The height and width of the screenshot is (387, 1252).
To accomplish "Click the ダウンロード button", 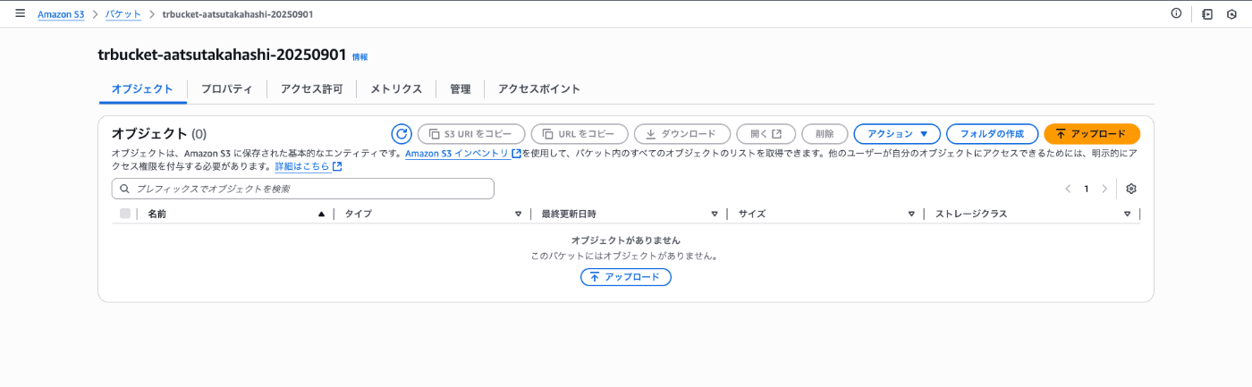I will pos(682,134).
